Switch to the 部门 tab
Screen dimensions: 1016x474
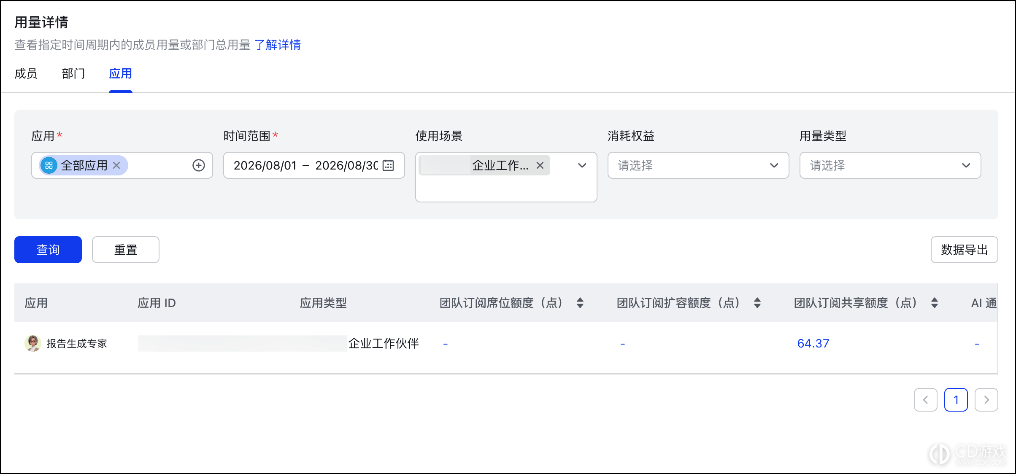pyautogui.click(x=73, y=74)
